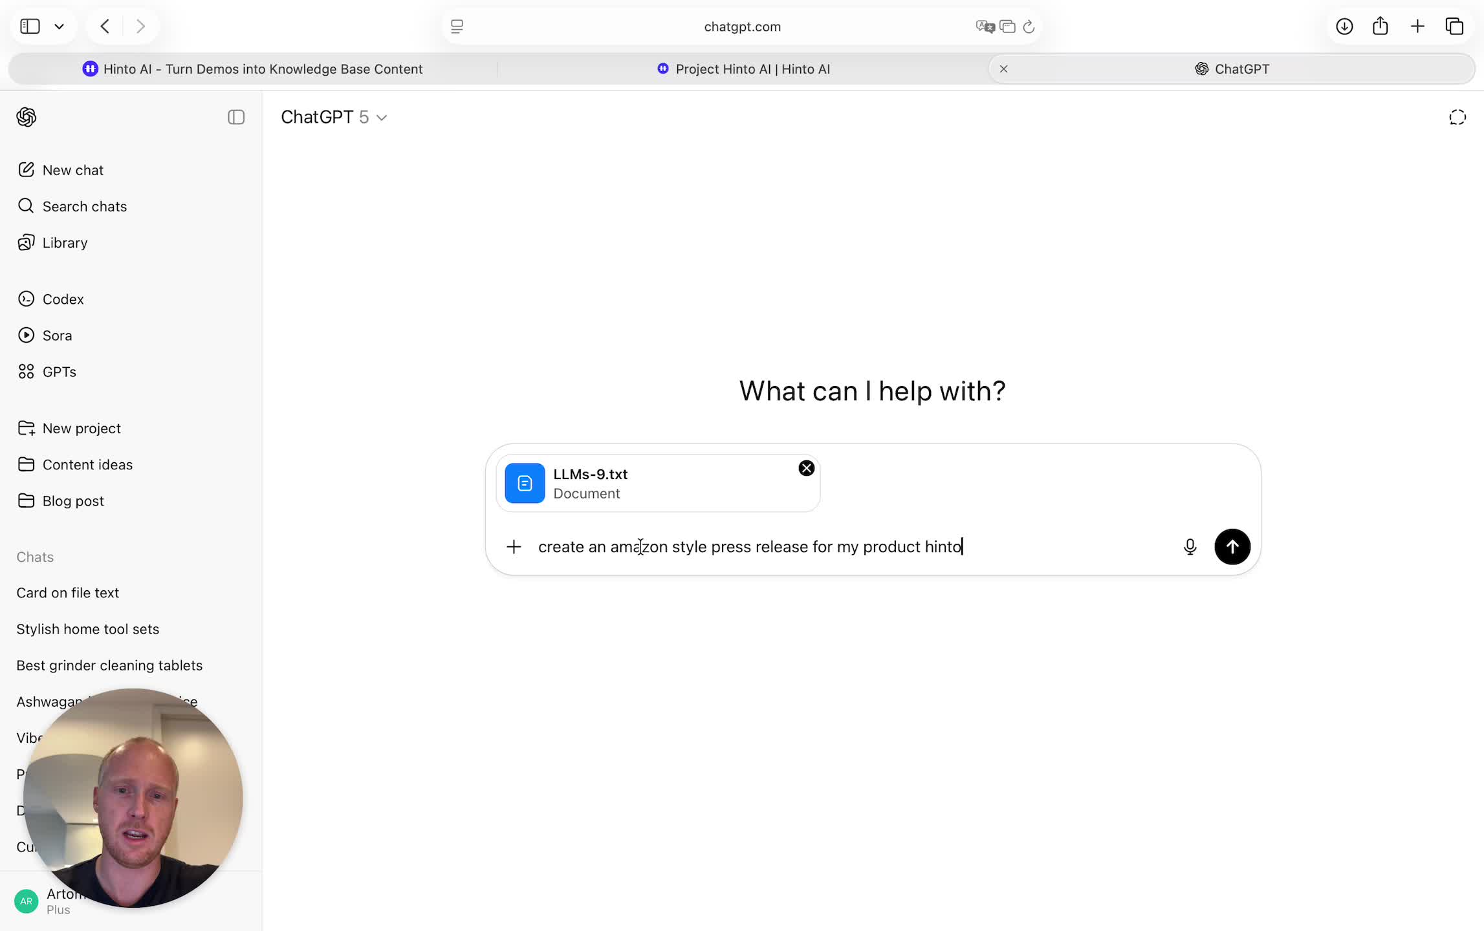Click the plus attach icon in composer
The image size is (1484, 931).
[514, 547]
